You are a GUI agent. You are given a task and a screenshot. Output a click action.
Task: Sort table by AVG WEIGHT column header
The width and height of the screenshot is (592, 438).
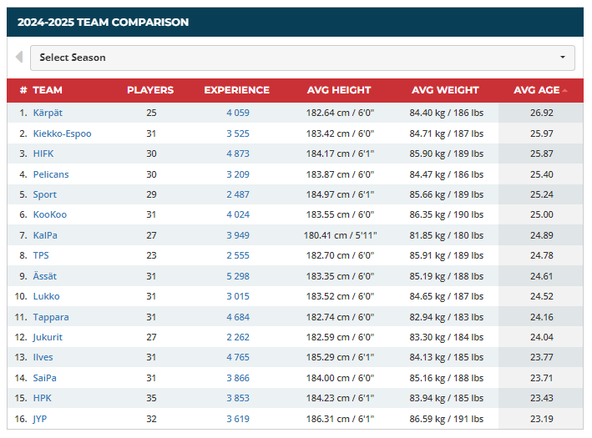445,90
